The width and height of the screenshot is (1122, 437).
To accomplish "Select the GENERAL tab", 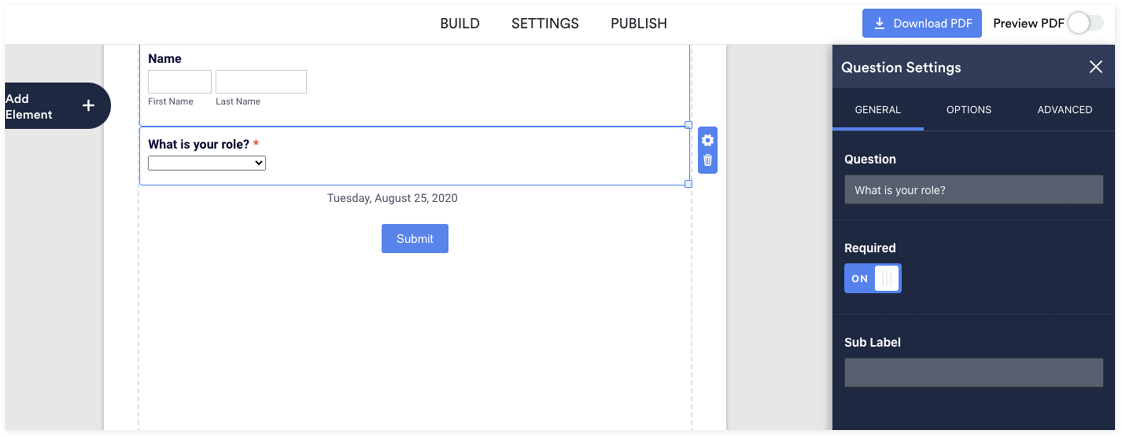I will 877,110.
